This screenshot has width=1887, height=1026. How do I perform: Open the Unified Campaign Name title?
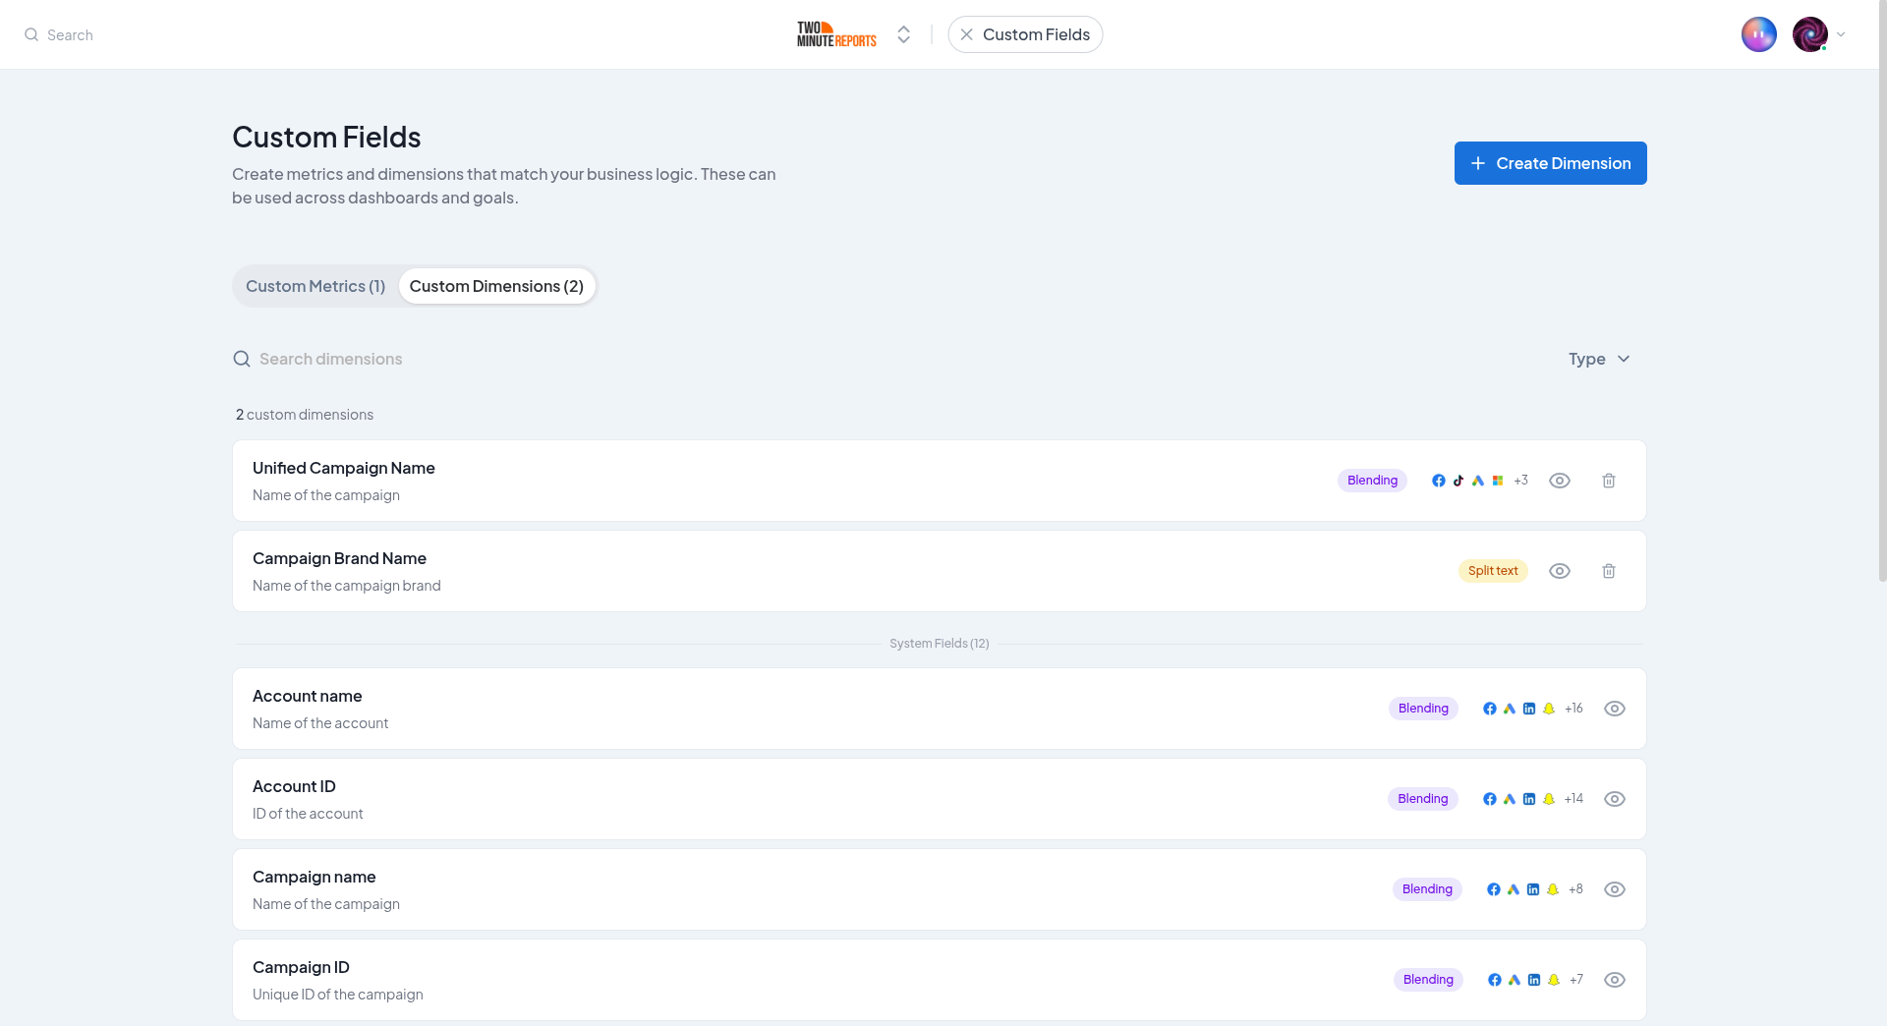[344, 468]
